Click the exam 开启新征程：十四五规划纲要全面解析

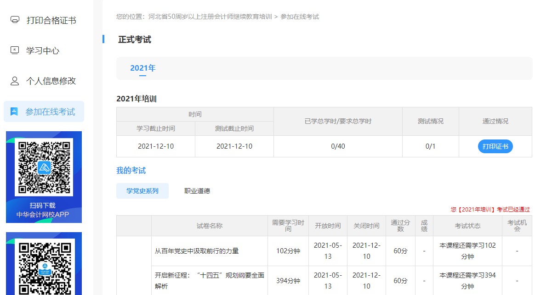click(x=209, y=280)
